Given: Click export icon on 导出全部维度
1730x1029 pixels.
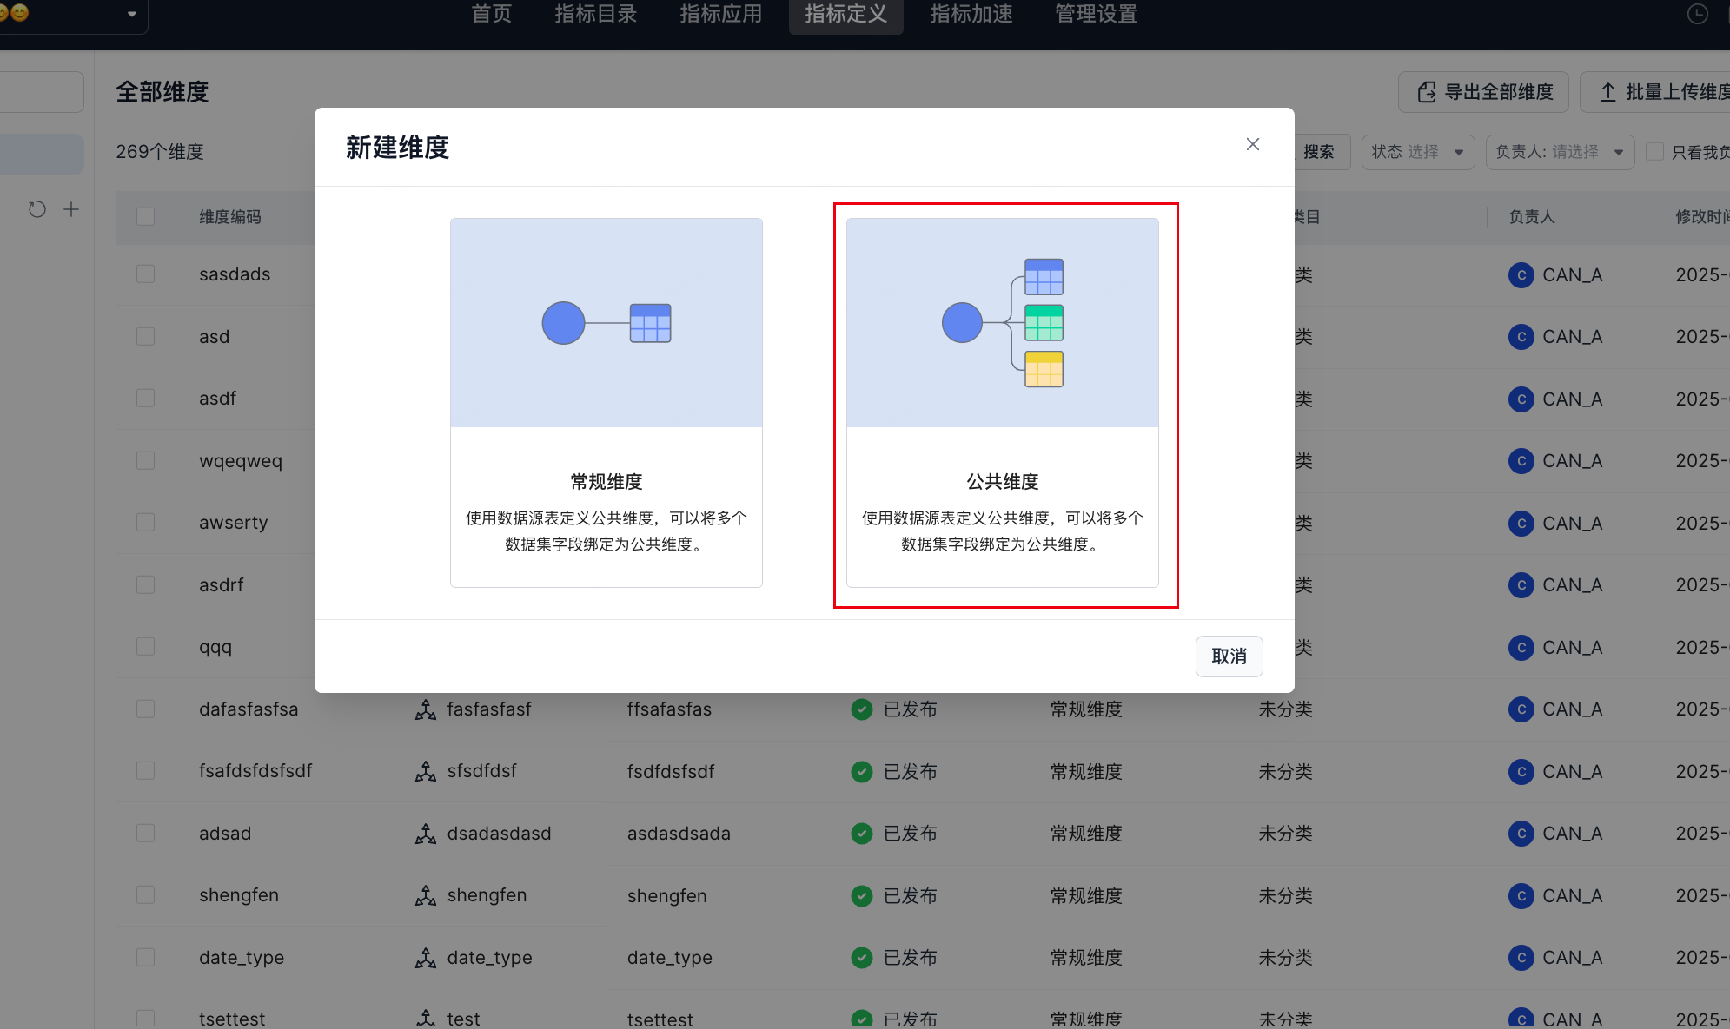Looking at the screenshot, I should pyautogui.click(x=1426, y=92).
